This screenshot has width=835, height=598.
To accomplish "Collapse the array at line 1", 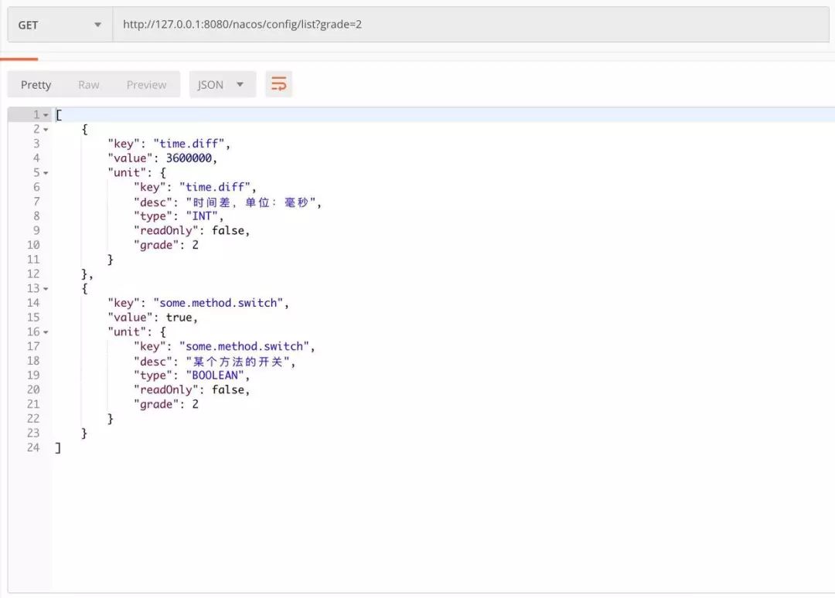I will (x=46, y=115).
